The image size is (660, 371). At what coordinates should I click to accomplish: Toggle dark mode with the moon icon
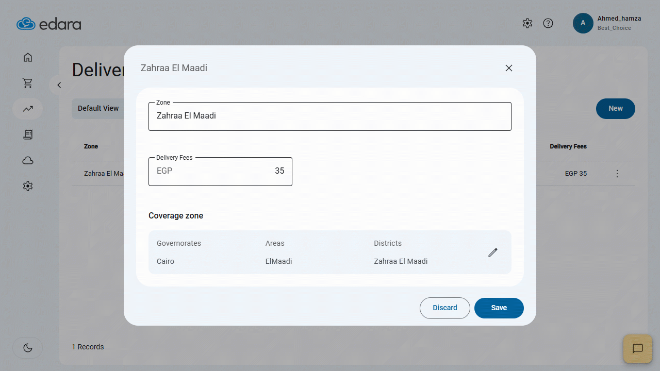tap(27, 348)
